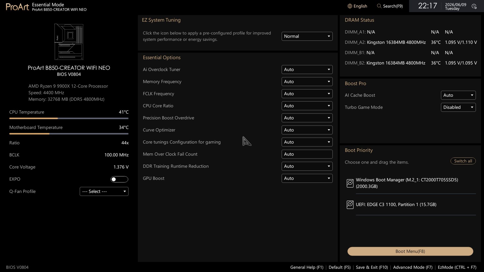Click EzMode (CTRL + F7)
484x272 pixels.
[457, 267]
